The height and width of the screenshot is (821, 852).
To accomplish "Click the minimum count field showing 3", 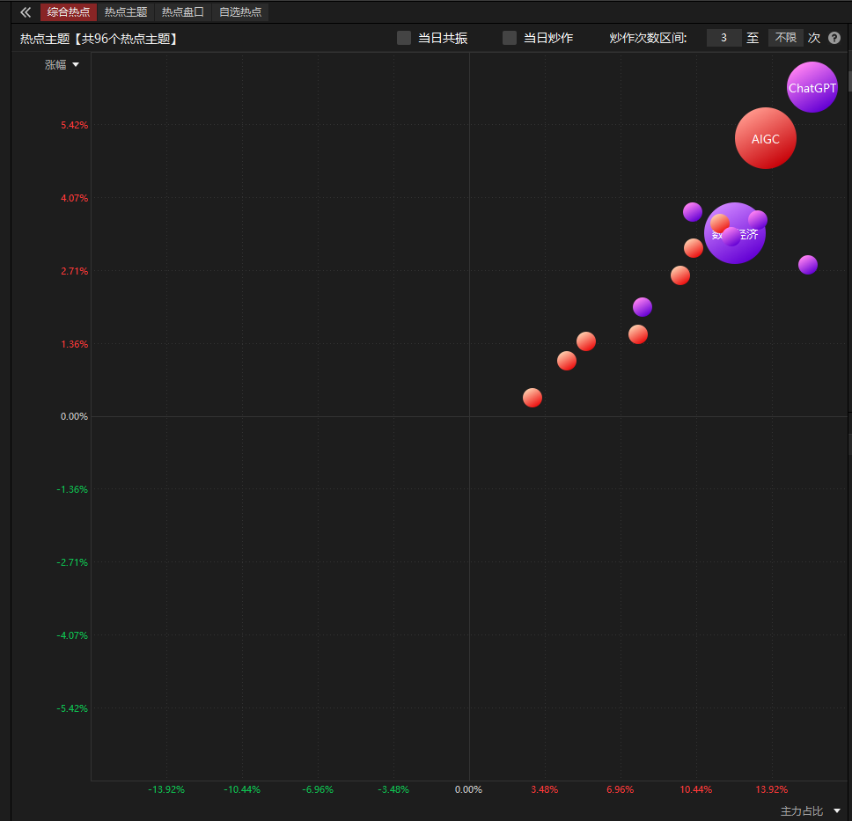I will tap(723, 38).
